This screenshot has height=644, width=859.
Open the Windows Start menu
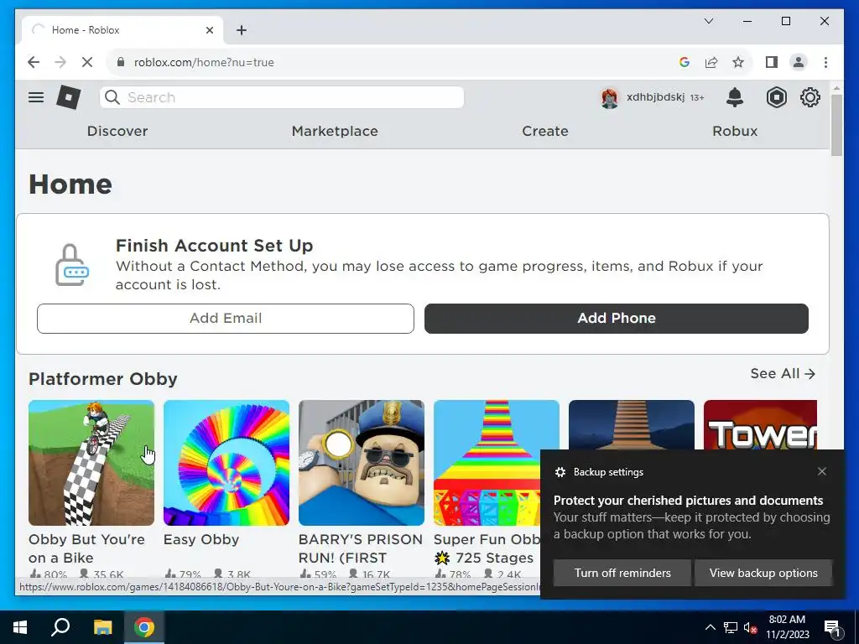coord(20,627)
